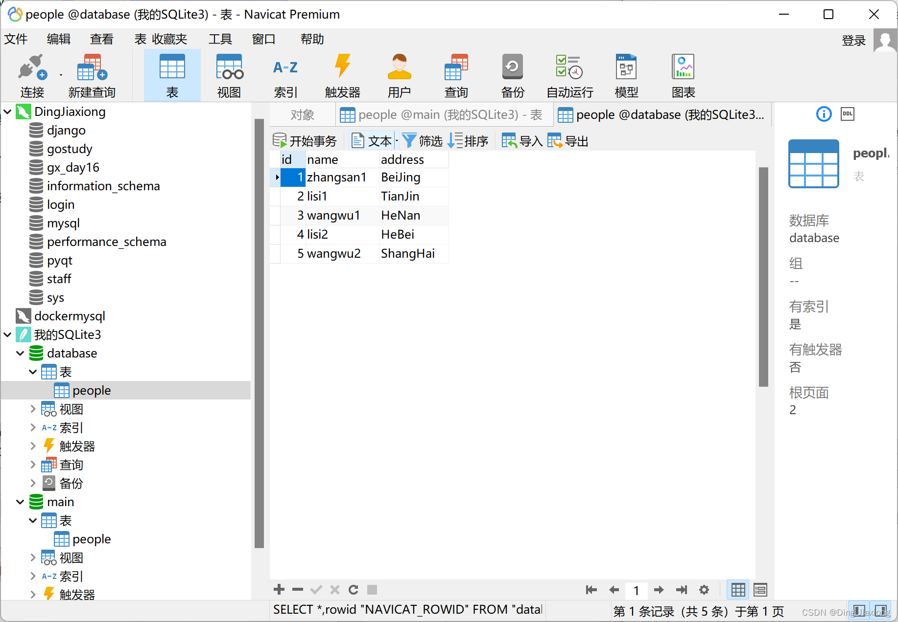The height and width of the screenshot is (622, 898).
Task: Switch to people @main tab
Action: [x=444, y=114]
